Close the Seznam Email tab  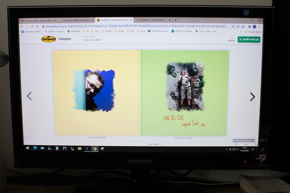[169, 20]
